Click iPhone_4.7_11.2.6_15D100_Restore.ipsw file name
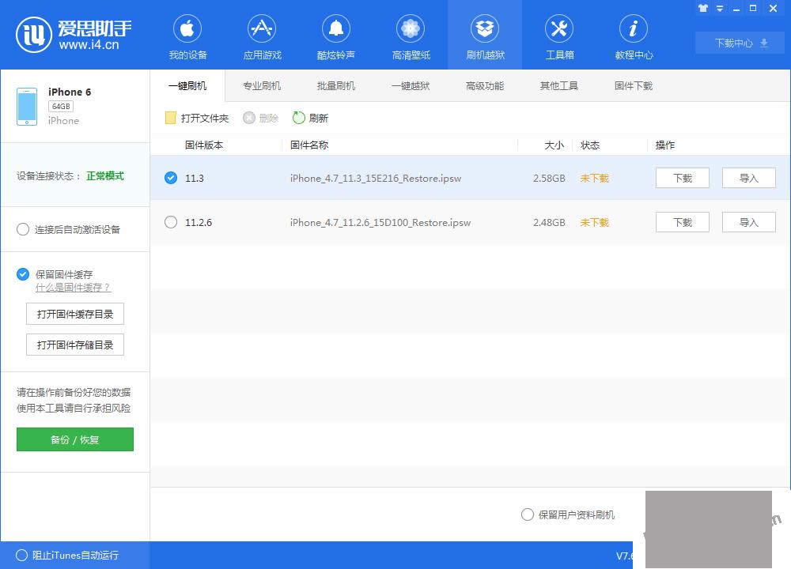 pos(380,223)
